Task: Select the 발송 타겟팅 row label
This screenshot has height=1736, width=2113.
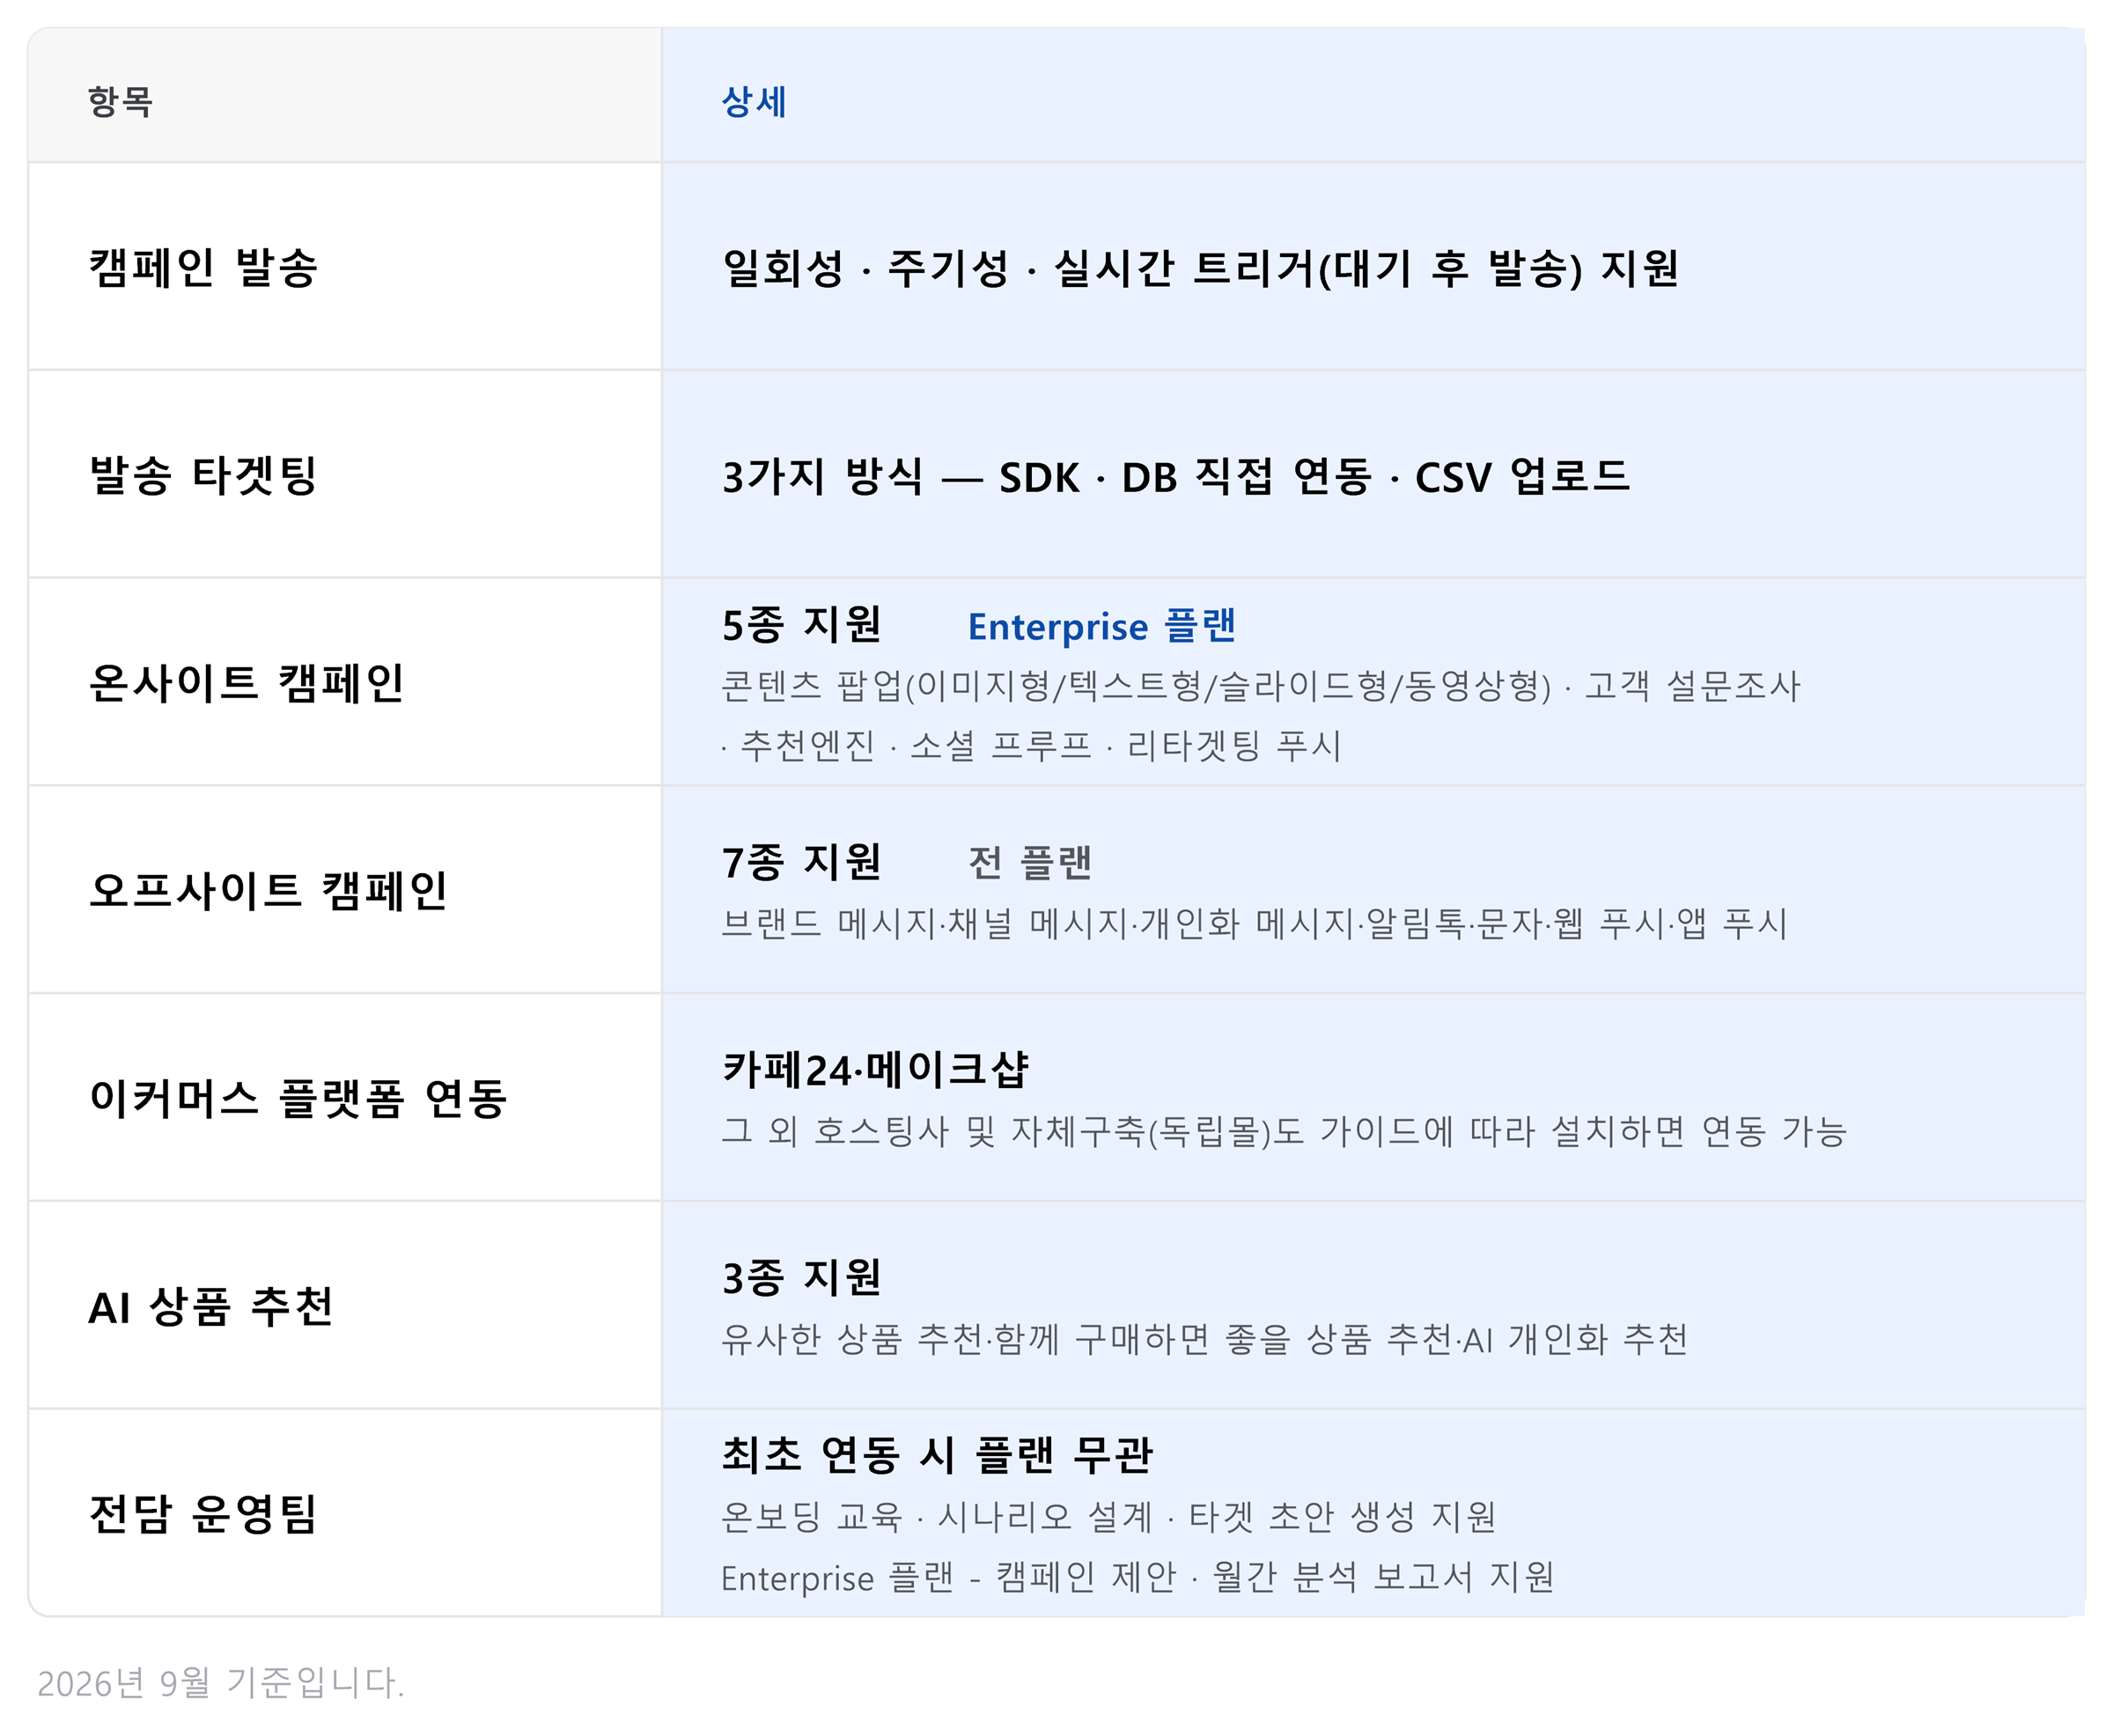Action: [x=203, y=475]
